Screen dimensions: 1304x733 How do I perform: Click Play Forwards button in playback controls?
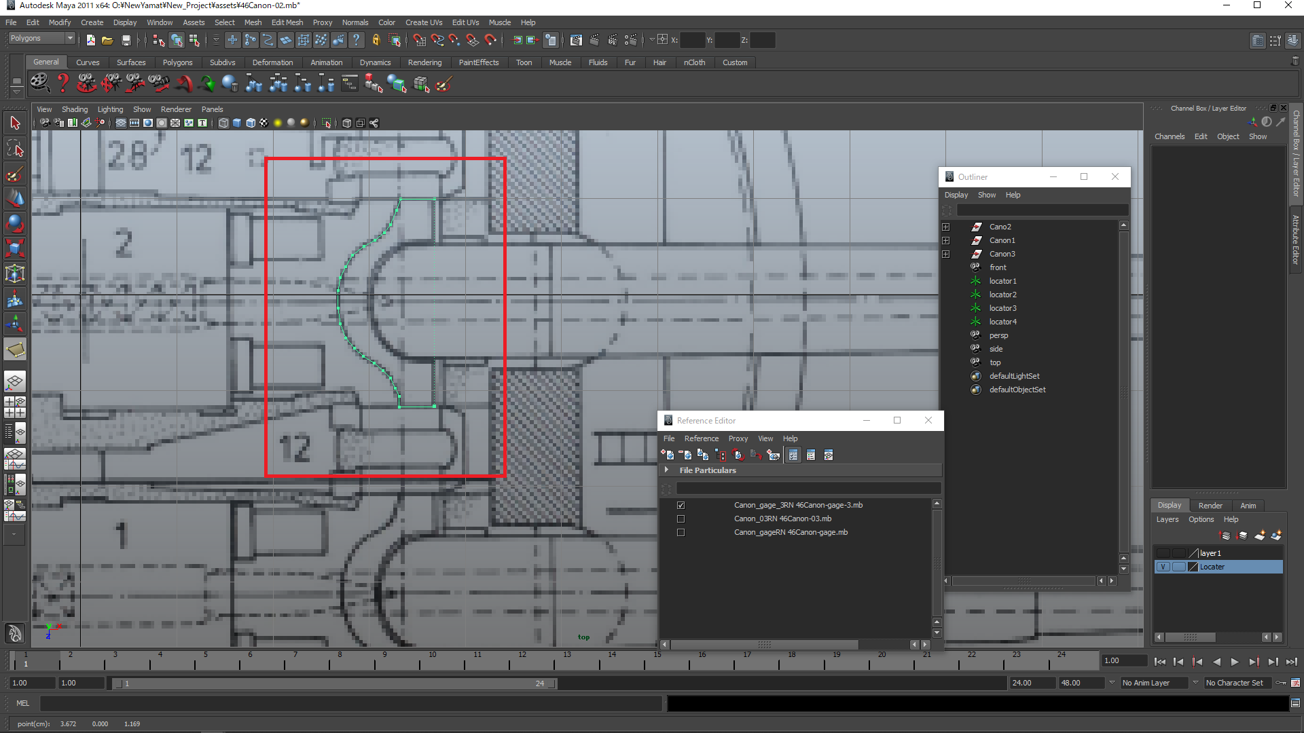click(x=1235, y=662)
